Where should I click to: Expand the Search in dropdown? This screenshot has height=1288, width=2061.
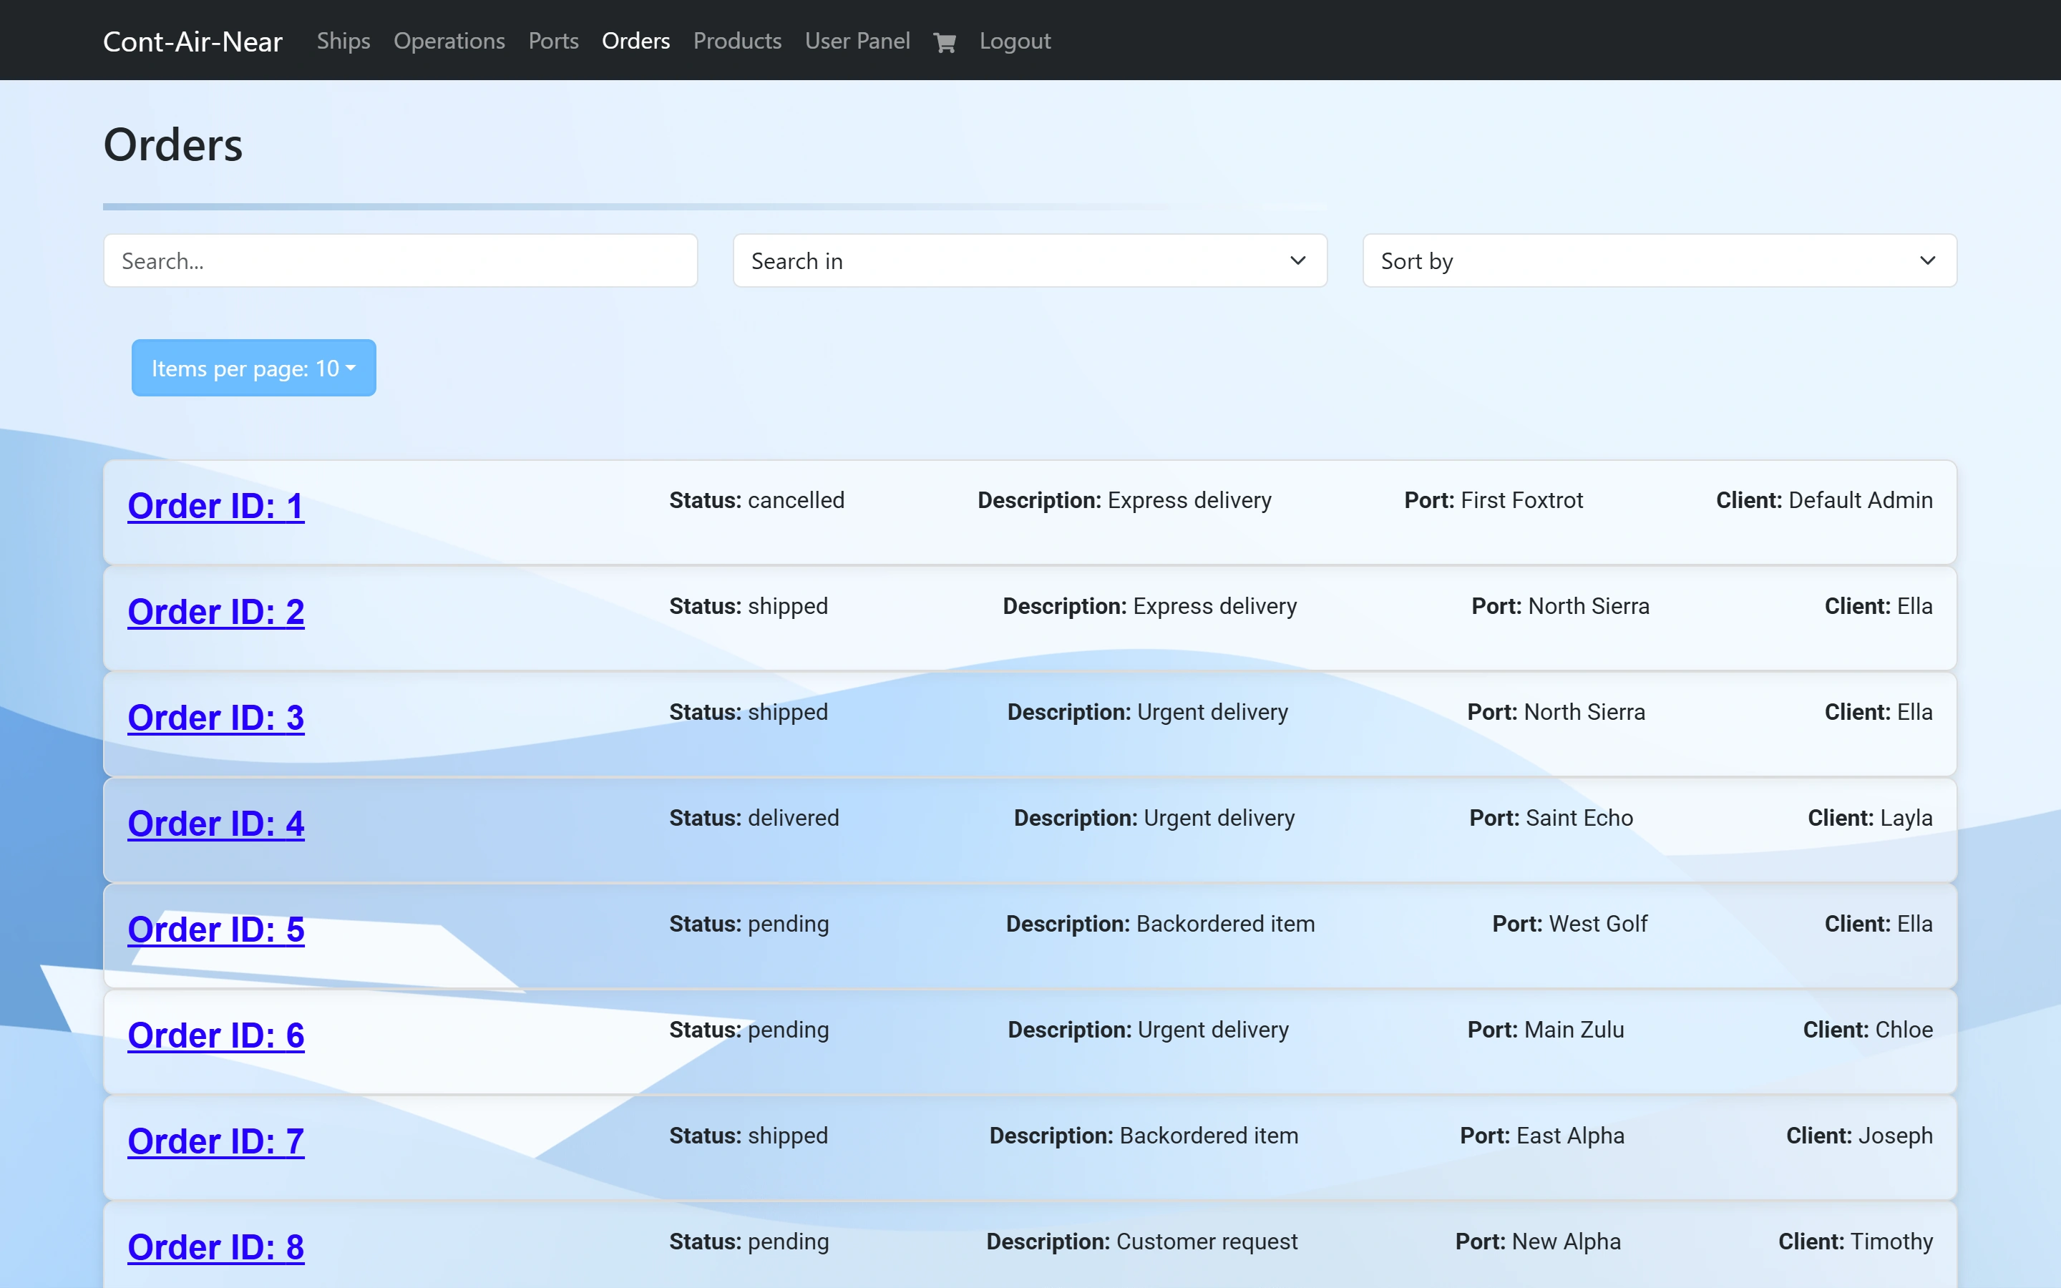[x=1030, y=260]
